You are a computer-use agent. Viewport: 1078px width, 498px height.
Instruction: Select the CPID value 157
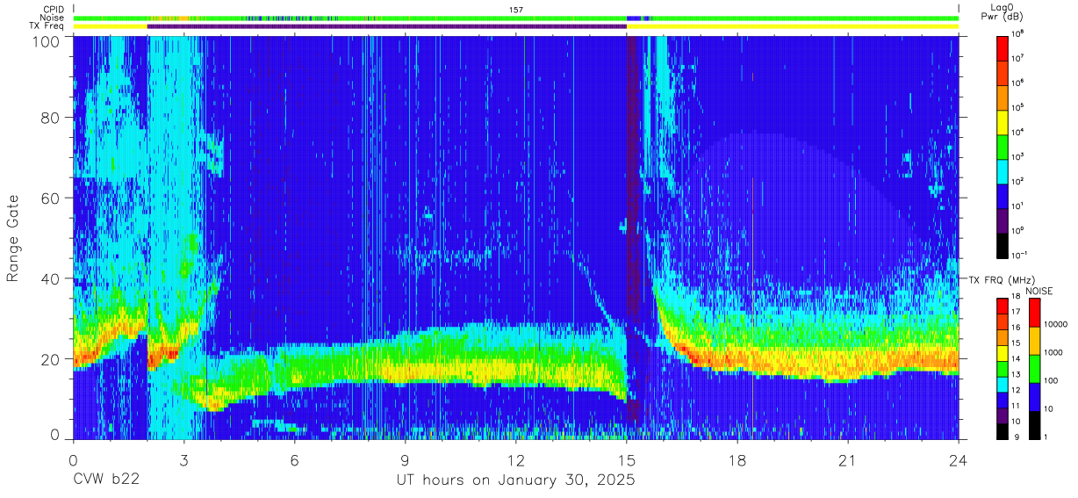tap(516, 10)
